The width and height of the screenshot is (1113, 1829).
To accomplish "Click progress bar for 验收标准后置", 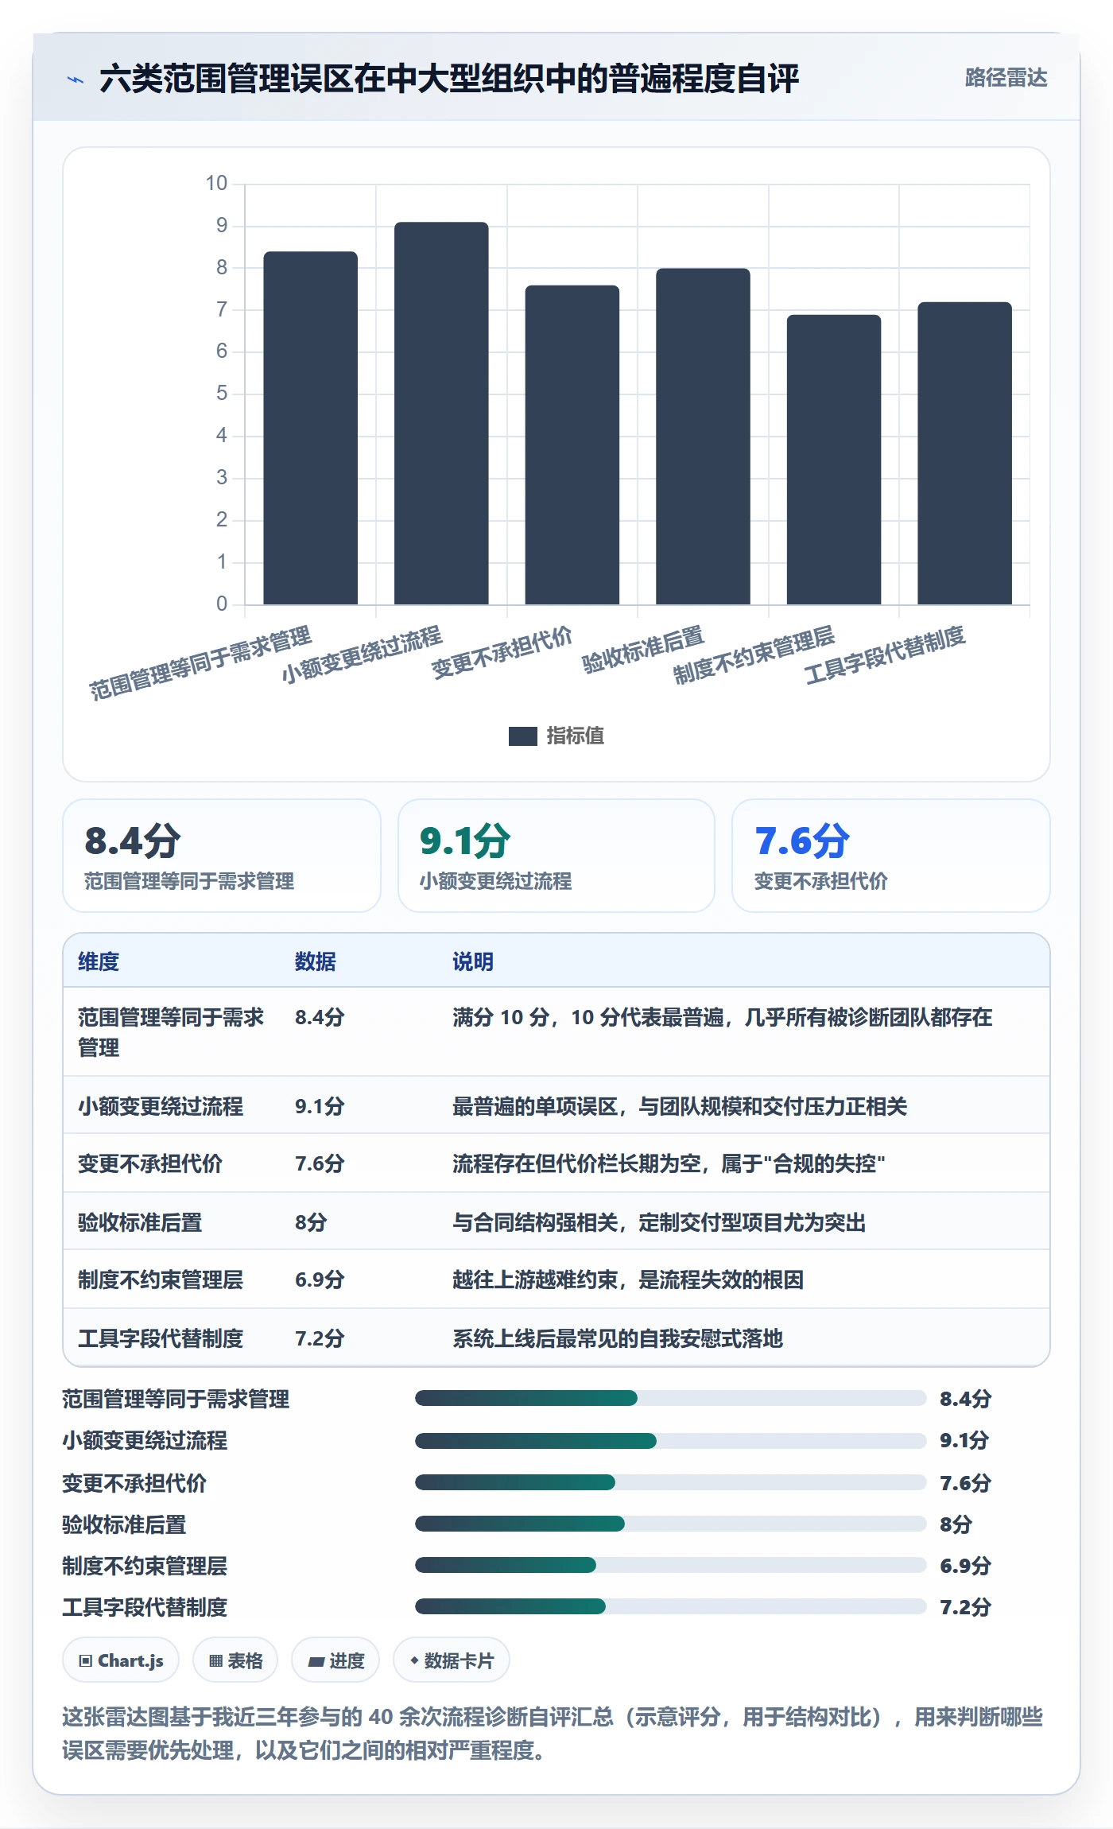I will [x=670, y=1524].
